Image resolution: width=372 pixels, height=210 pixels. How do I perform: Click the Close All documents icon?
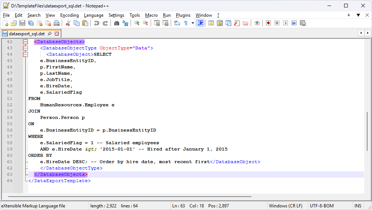(48, 23)
